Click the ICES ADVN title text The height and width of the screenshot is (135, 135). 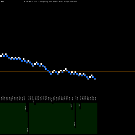28,2
